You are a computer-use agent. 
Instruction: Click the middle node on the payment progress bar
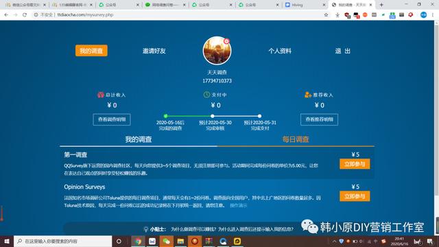pyautogui.click(x=213, y=116)
